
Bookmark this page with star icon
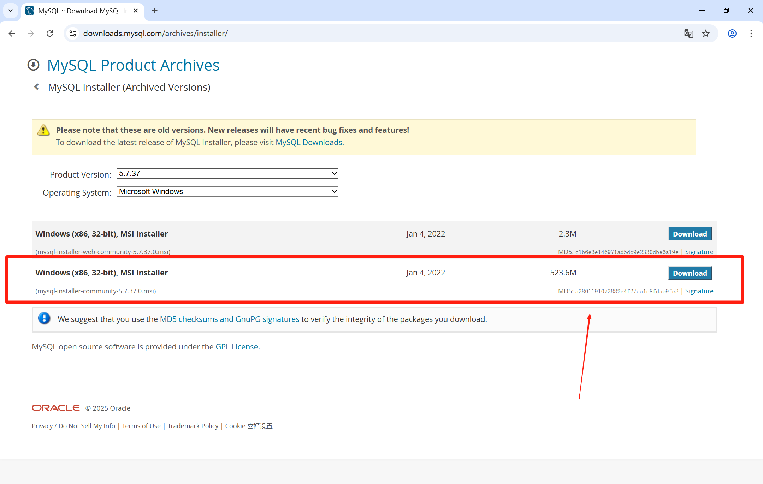pos(706,34)
